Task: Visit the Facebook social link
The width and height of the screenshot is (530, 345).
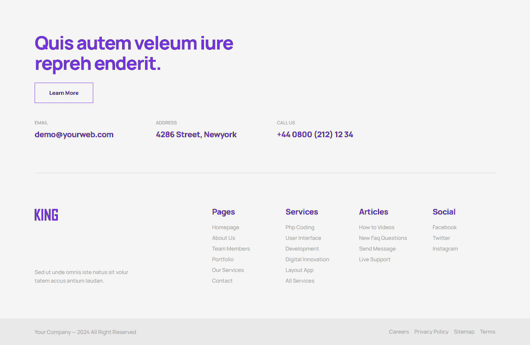Action: (444, 227)
